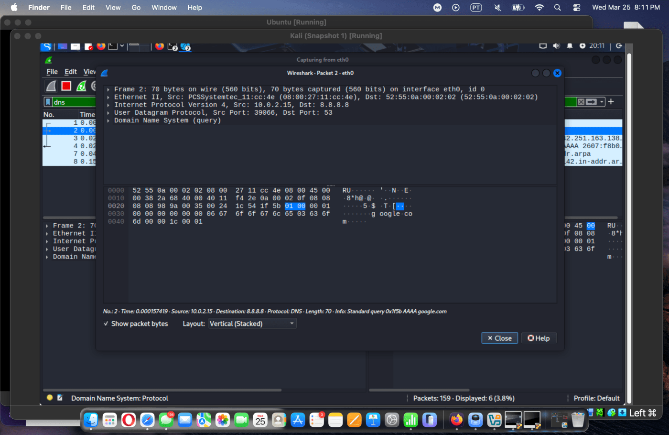669x435 pixels.
Task: Open Wireshark Edit menu
Action: [x=71, y=72]
